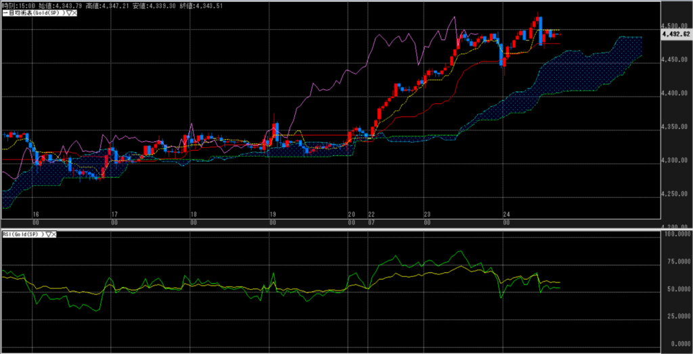This screenshot has width=693, height=354.
Task: Close the Ichimoku indicator with its X icon
Action: [x=73, y=14]
